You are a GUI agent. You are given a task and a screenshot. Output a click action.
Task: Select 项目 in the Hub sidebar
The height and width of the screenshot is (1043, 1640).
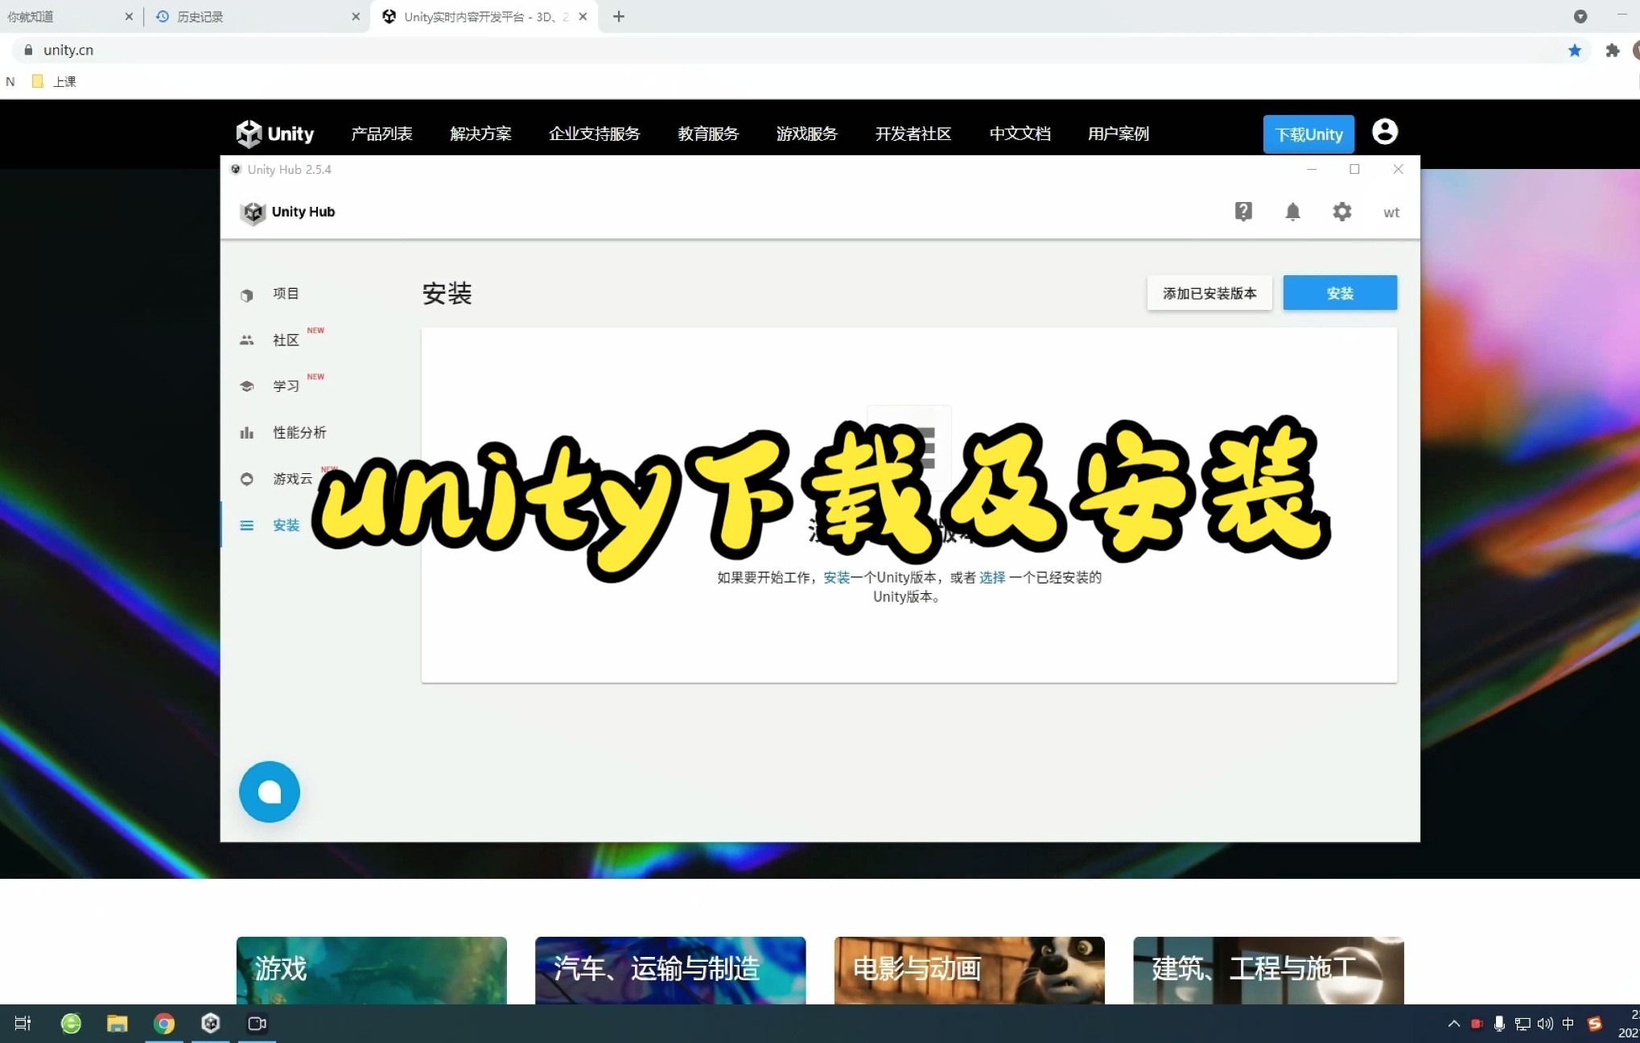[286, 294]
